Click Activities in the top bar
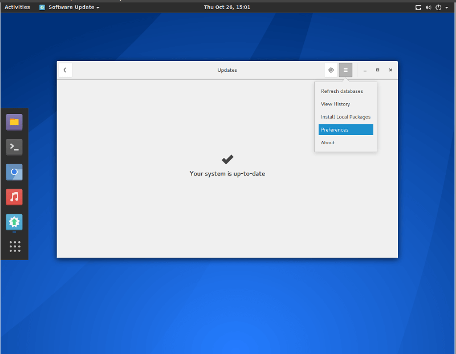The height and width of the screenshot is (354, 456). point(17,7)
